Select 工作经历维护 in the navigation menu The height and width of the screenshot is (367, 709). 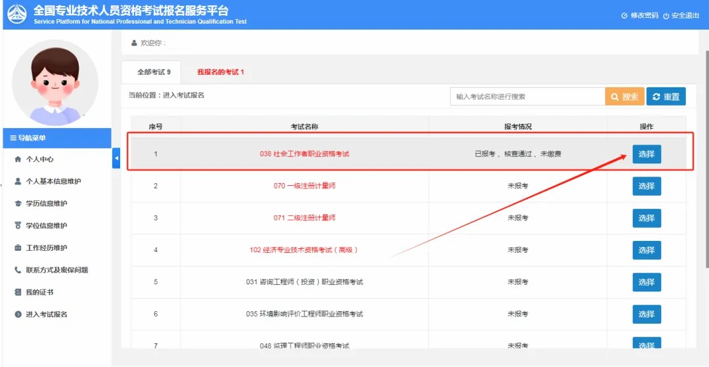(x=46, y=248)
